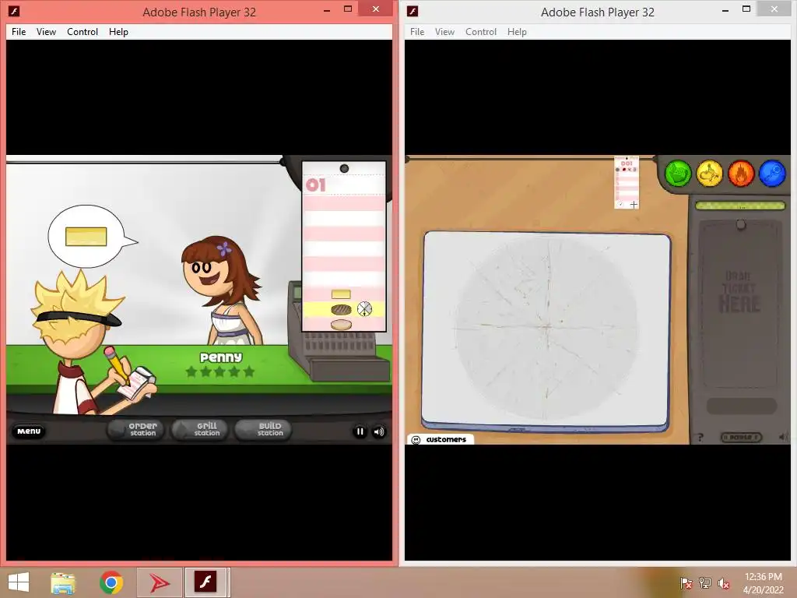Switch to the Order station
The width and height of the screenshot is (797, 598).
tap(135, 430)
